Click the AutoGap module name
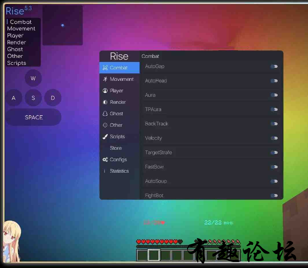This screenshot has width=308, height=268. tap(154, 66)
